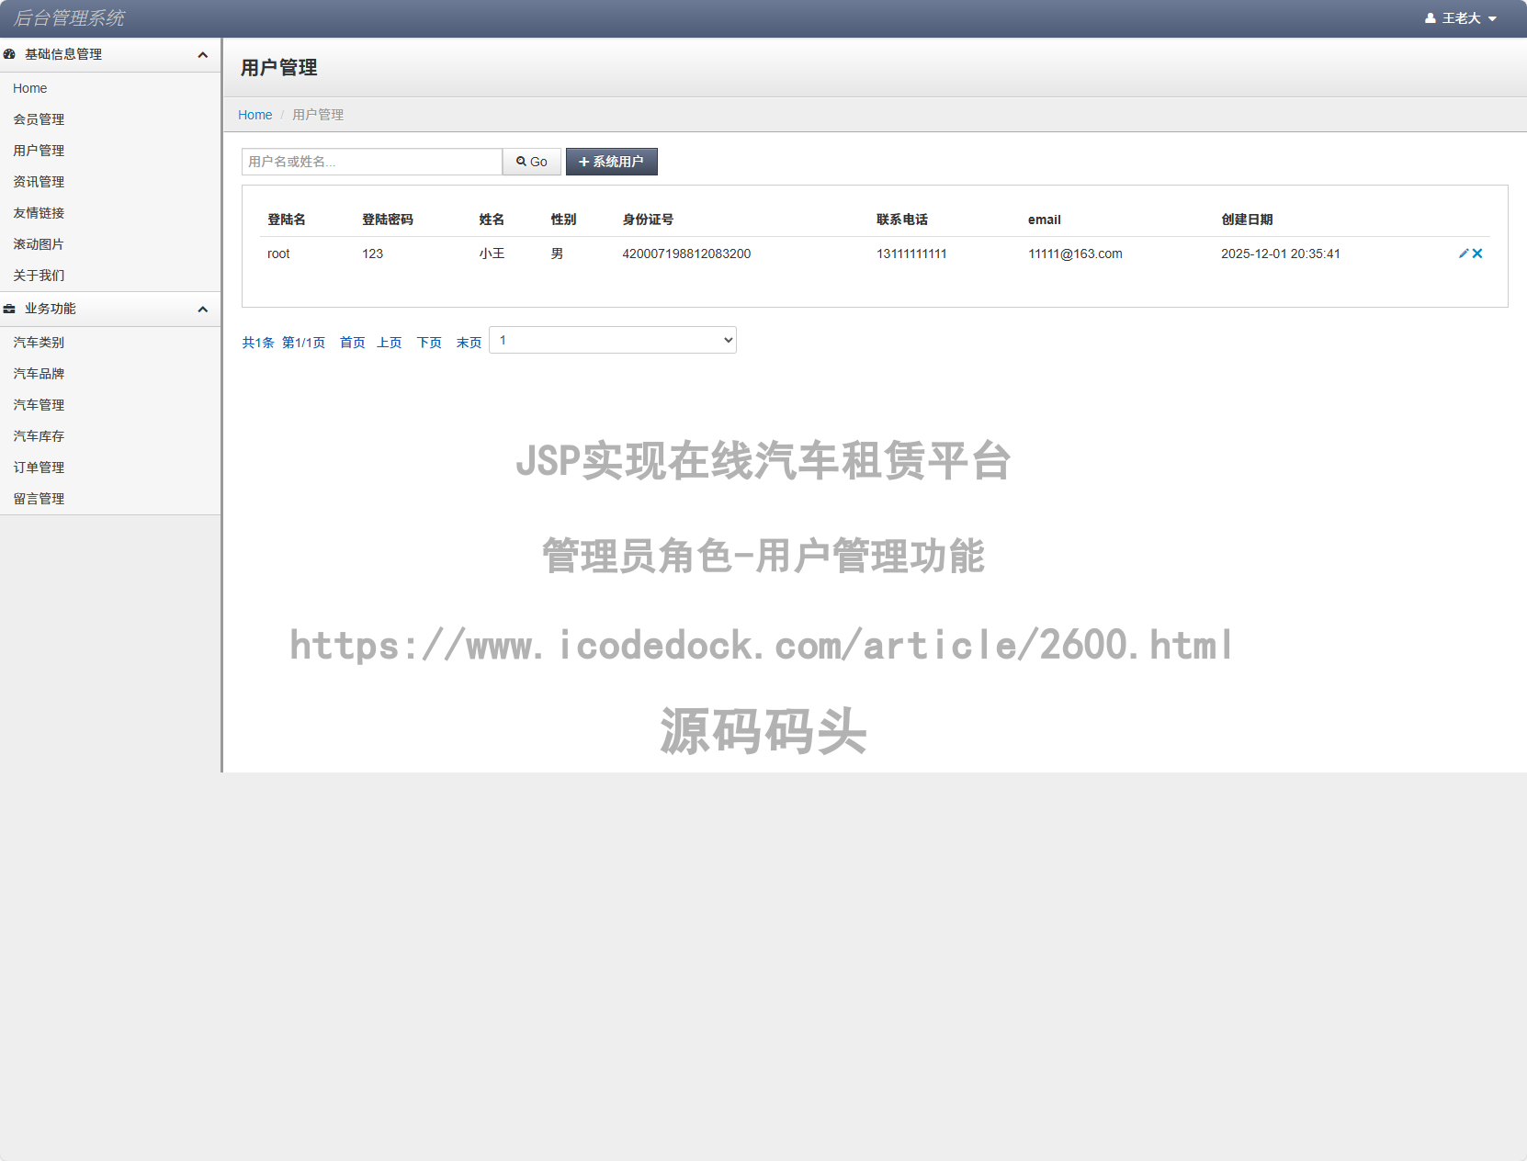Open 会员管理 in the sidebar

tap(39, 118)
